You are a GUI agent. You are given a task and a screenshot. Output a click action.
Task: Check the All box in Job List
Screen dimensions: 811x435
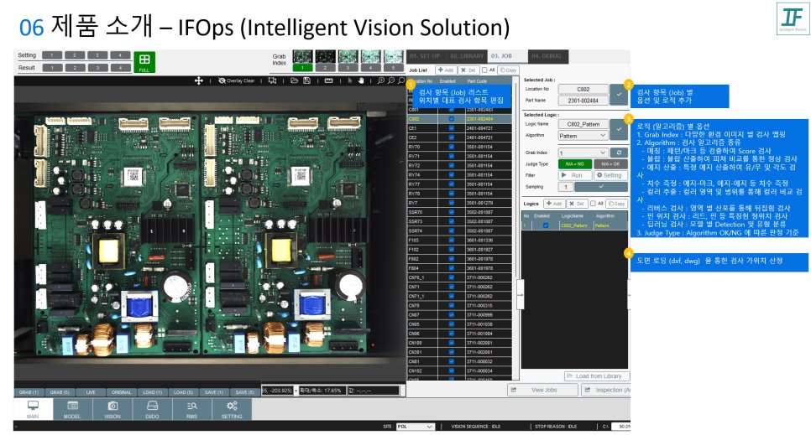(x=484, y=70)
